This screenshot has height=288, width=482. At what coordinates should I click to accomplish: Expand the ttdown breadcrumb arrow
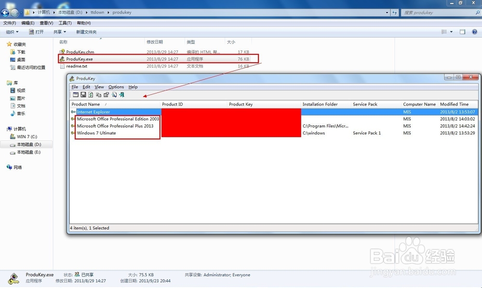108,13
